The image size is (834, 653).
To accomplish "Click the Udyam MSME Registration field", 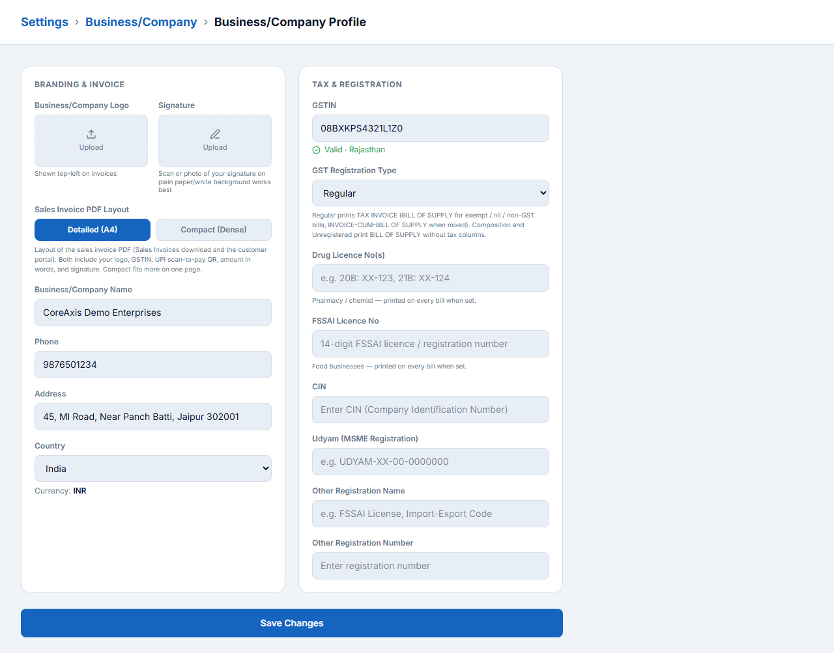I will [431, 462].
